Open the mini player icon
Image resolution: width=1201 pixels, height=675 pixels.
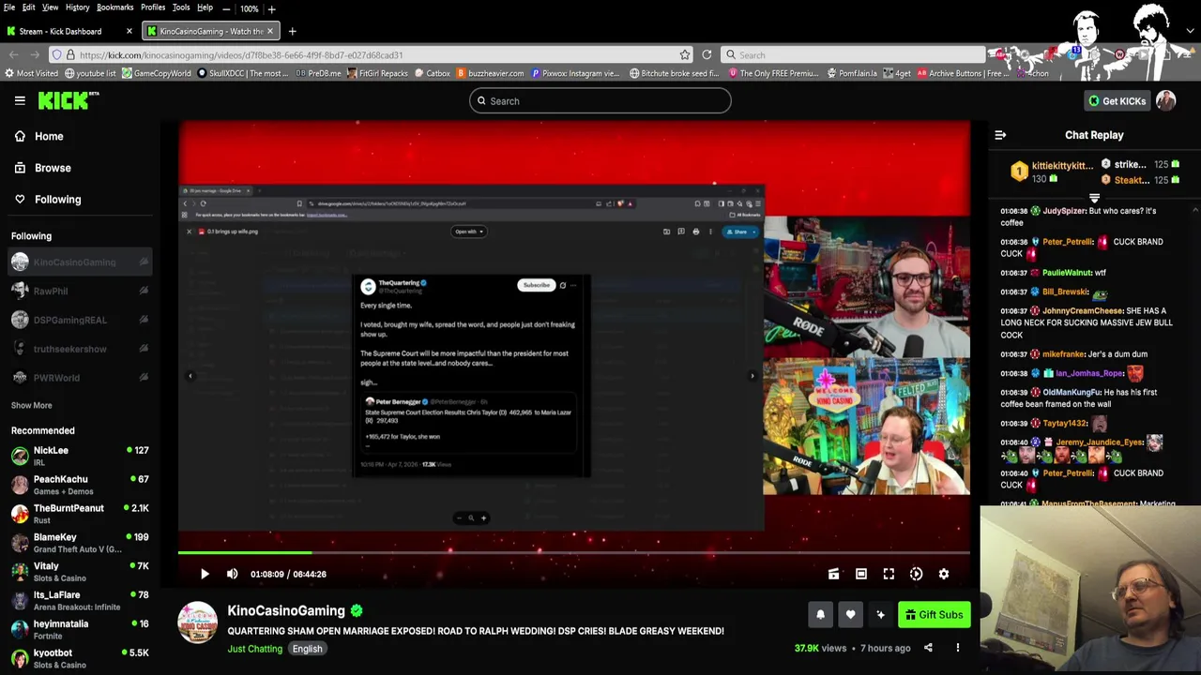tap(833, 574)
